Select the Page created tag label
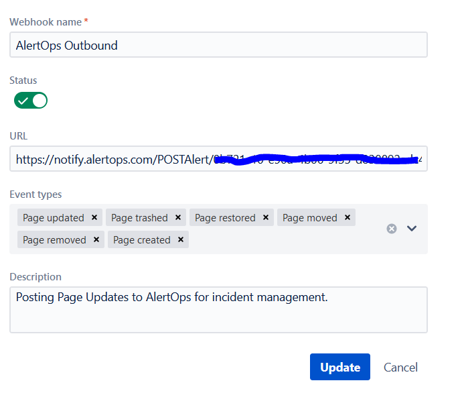The height and width of the screenshot is (393, 460). coord(141,240)
